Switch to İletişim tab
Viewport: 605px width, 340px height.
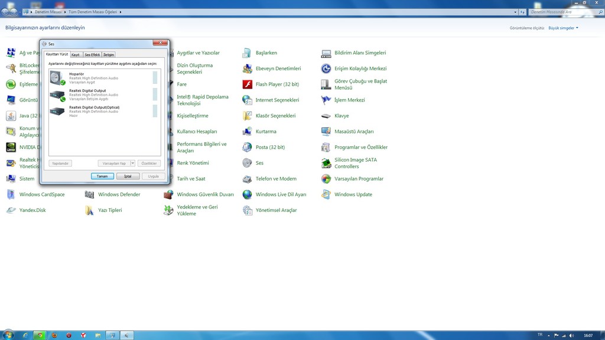click(109, 55)
